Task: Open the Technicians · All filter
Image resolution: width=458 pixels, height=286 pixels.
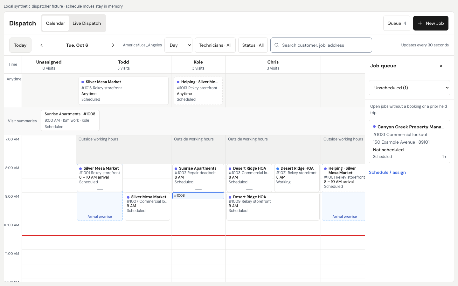Action: (215, 45)
